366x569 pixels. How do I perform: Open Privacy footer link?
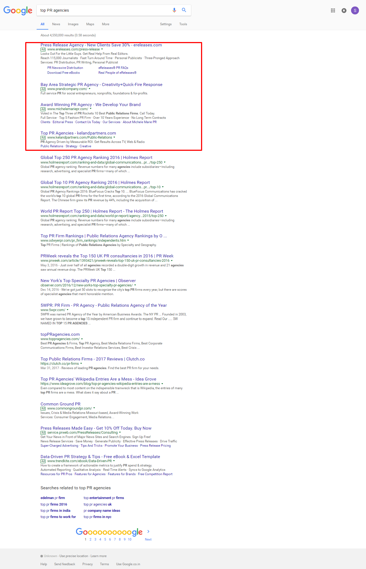click(x=88, y=564)
